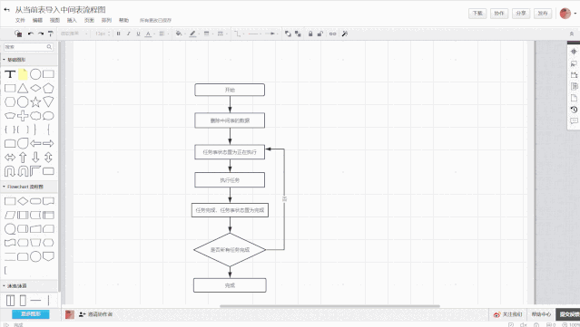Select the cross shape
The height and width of the screenshot is (327, 580).
point(23,116)
